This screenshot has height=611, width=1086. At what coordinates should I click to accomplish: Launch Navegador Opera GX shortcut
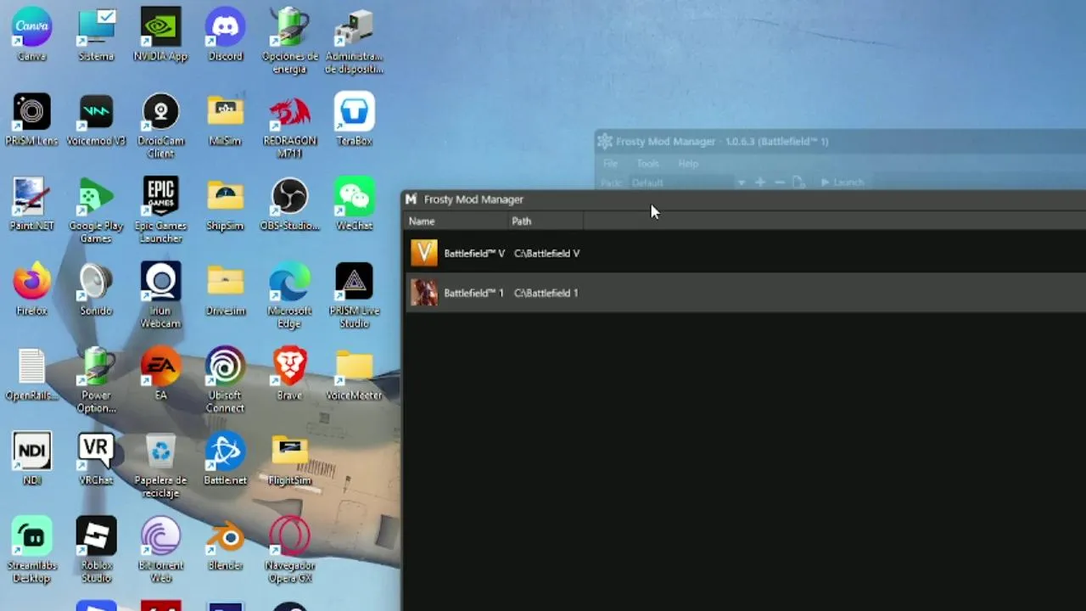pos(289,550)
